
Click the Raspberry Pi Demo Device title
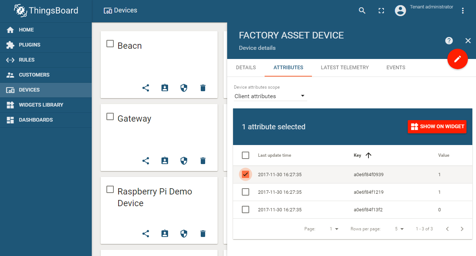click(155, 197)
